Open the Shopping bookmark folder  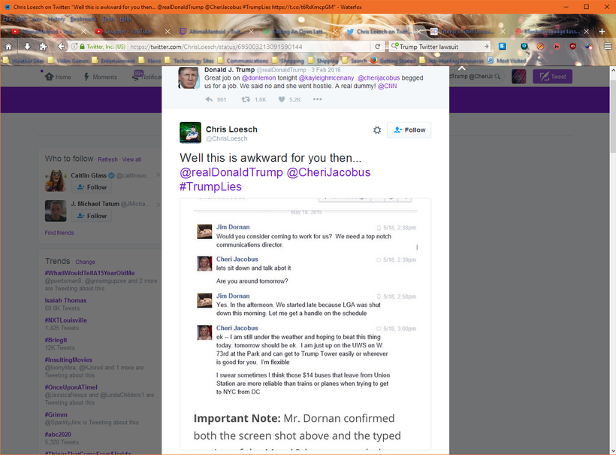pyautogui.click(x=288, y=61)
